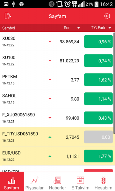
Task: Tap the 1,14 % SAHOL change badge
Action: pyautogui.click(x=98, y=99)
